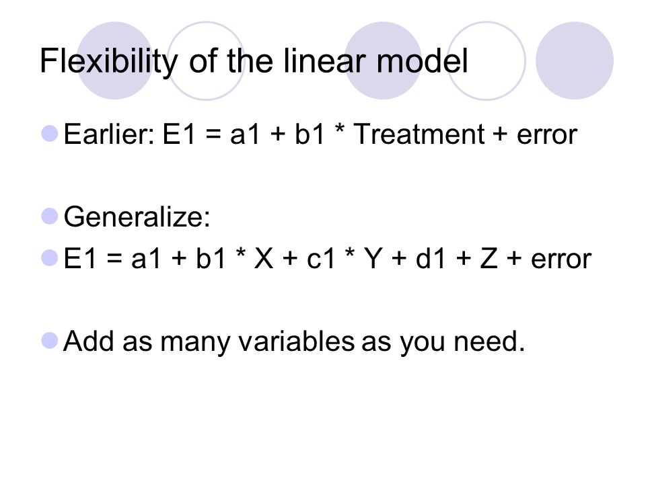Click the bullet next to 'Generalize:'

pos(50,216)
